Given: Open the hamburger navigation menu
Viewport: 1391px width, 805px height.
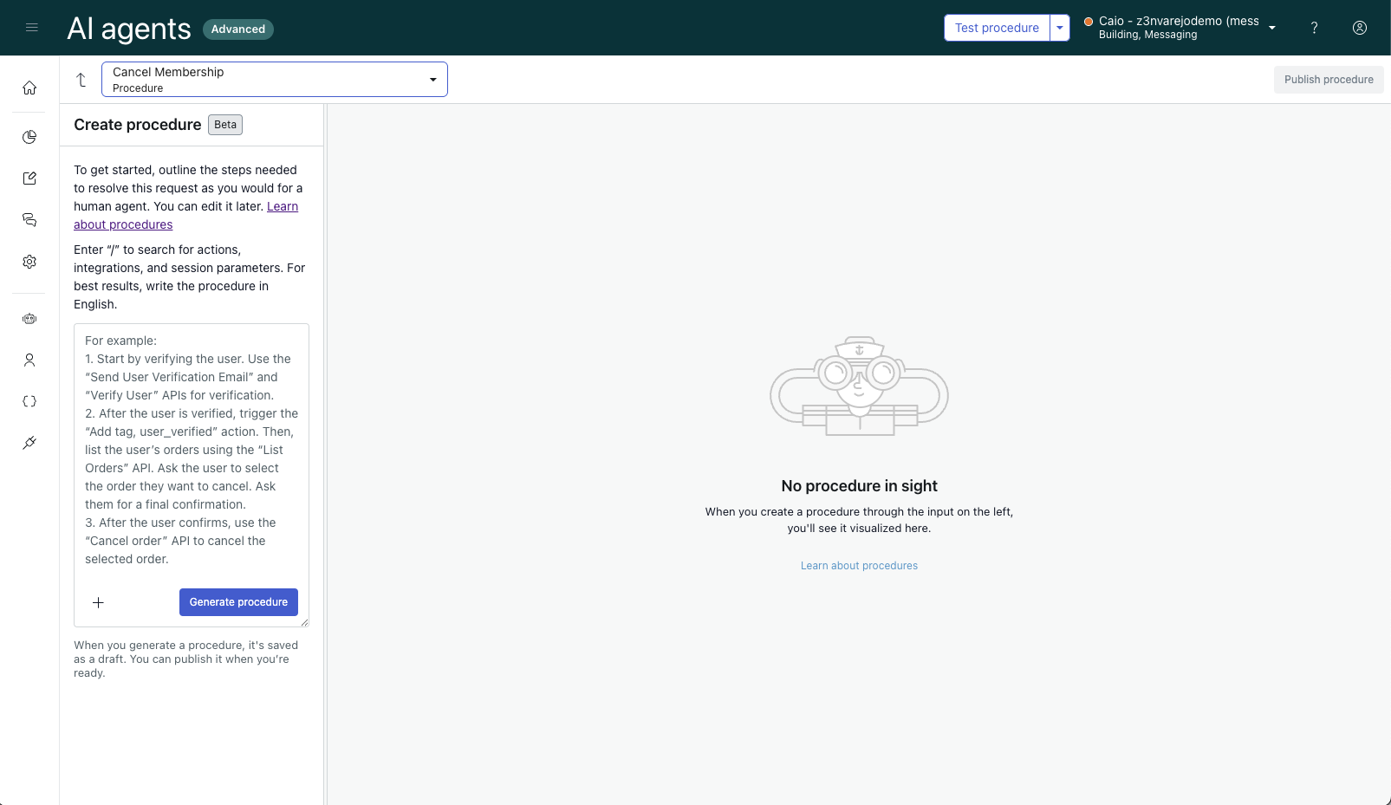Looking at the screenshot, I should (32, 28).
